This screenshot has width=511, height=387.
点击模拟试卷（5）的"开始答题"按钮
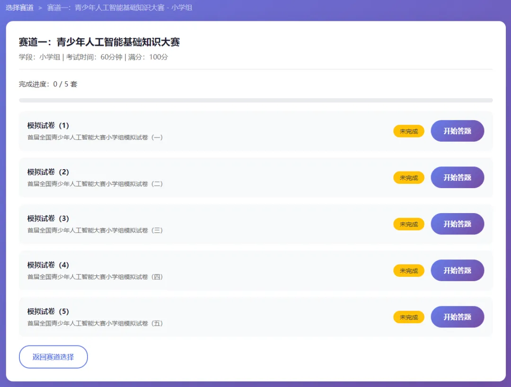click(x=457, y=317)
